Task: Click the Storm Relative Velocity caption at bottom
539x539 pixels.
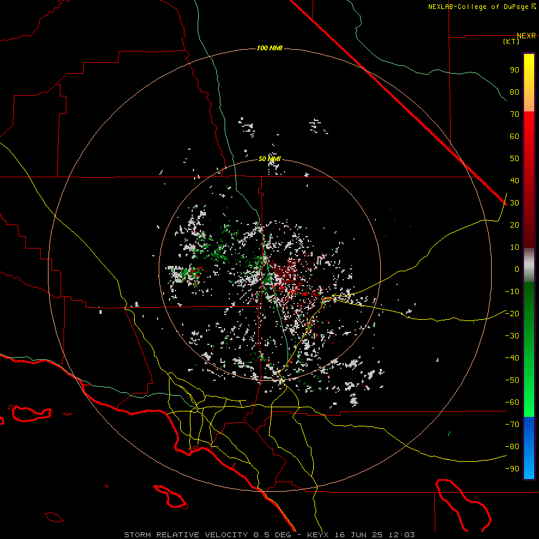Action: point(269,535)
